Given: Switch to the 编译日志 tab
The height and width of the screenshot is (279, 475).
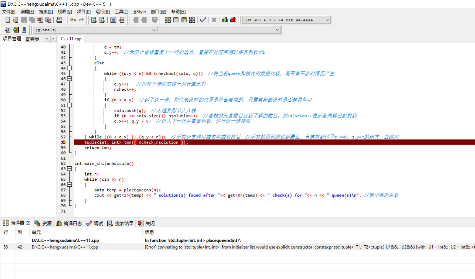Looking at the screenshot, I should pyautogui.click(x=69, y=223).
